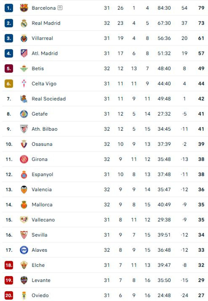Click the Alaves blue crest icon
This screenshot has width=208, height=301.
coord(24,250)
